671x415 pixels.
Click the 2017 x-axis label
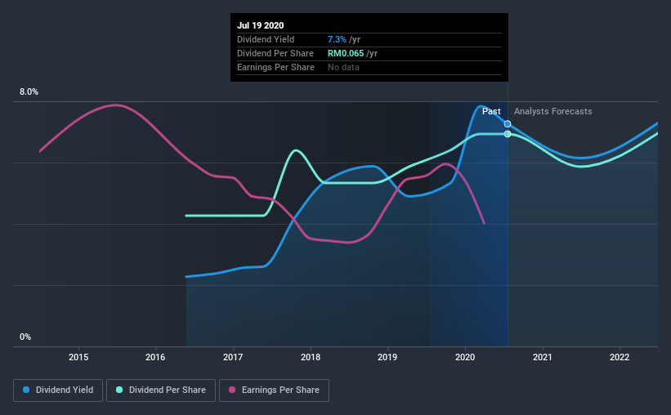233,357
